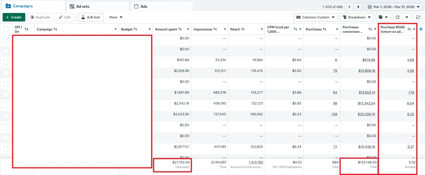
Task: Open the $13,808.18 conversion value link
Action: (367, 71)
